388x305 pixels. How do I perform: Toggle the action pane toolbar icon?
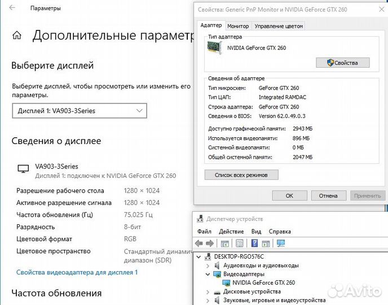click(x=266, y=243)
